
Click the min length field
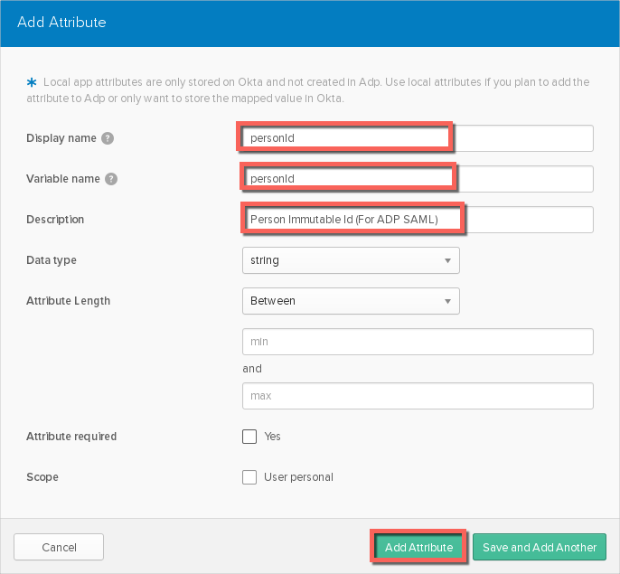click(x=417, y=342)
